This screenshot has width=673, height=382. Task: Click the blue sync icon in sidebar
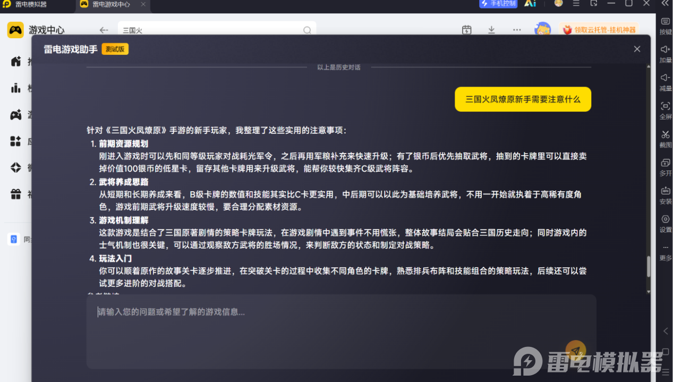[14, 239]
